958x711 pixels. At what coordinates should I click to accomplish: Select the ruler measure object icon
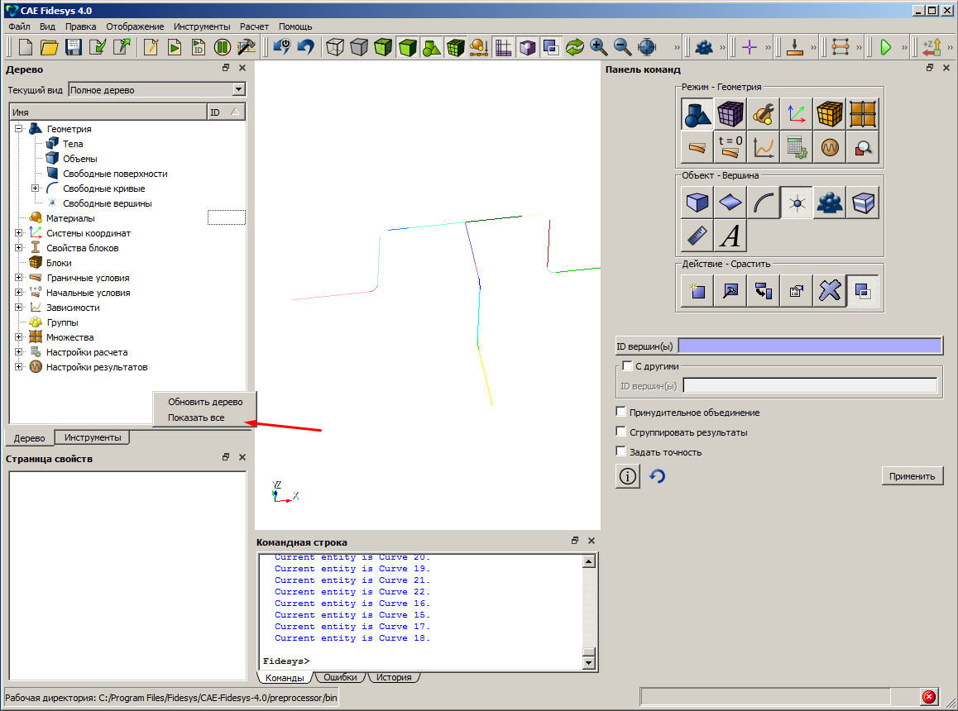click(697, 235)
